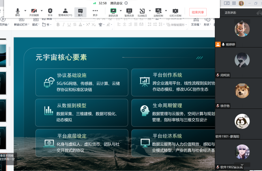
Task: Click the 幻灯片控制 slide control icon
Action: tap(175, 12)
